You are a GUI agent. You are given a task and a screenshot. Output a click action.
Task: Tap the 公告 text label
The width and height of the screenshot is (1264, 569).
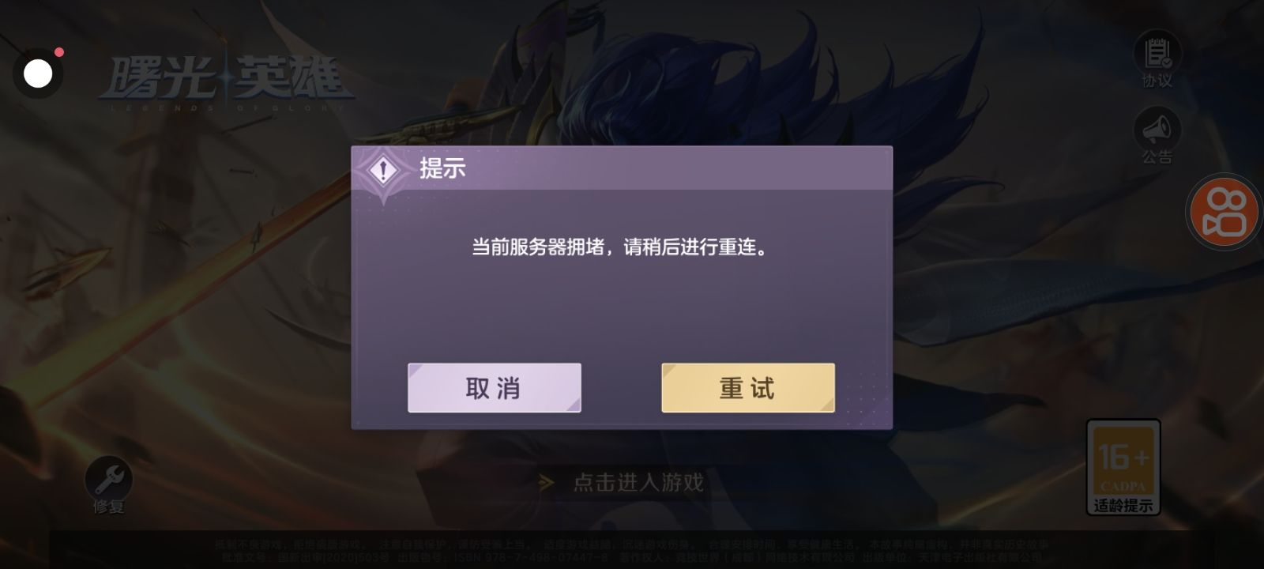[x=1157, y=156]
